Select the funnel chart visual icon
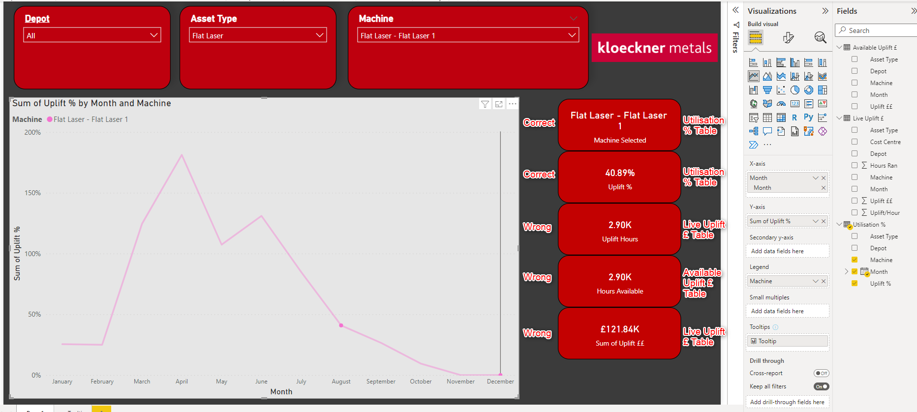Viewport: 917px width, 412px height. pyautogui.click(x=767, y=90)
